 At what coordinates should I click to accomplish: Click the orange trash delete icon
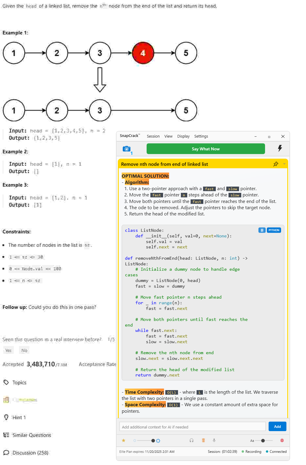203,441
